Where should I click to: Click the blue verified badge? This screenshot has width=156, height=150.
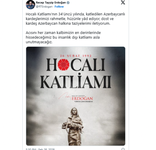68,3
